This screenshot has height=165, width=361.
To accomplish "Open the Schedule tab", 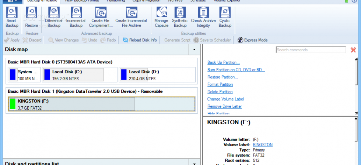I will (198, 1).
